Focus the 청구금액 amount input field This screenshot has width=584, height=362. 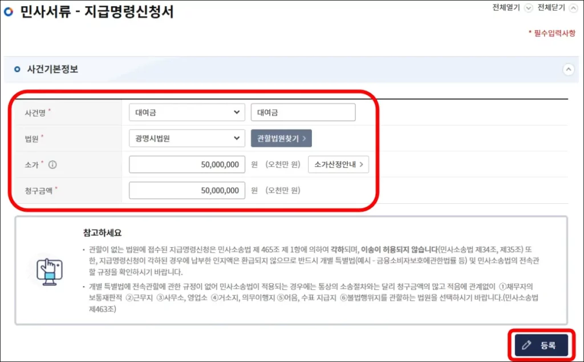(187, 191)
